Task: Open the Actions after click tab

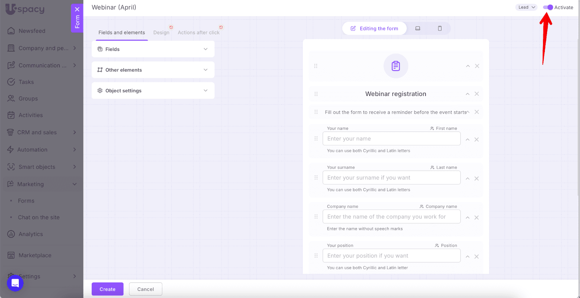Action: 199,33
